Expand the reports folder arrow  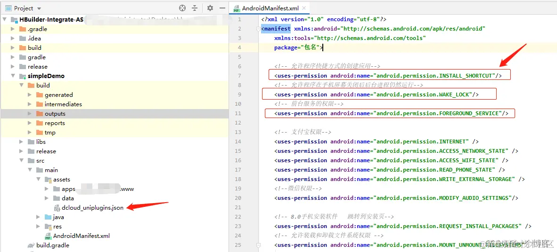(x=30, y=123)
